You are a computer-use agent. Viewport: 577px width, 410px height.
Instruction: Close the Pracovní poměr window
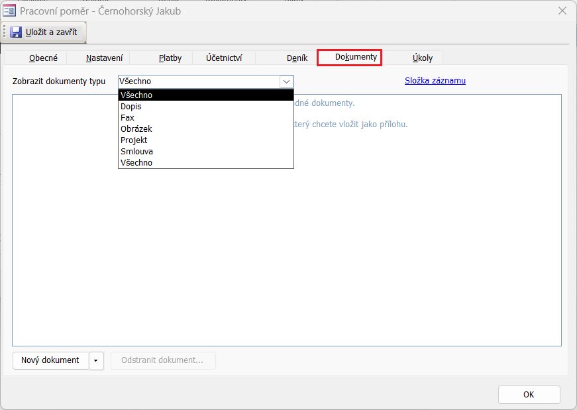(562, 11)
